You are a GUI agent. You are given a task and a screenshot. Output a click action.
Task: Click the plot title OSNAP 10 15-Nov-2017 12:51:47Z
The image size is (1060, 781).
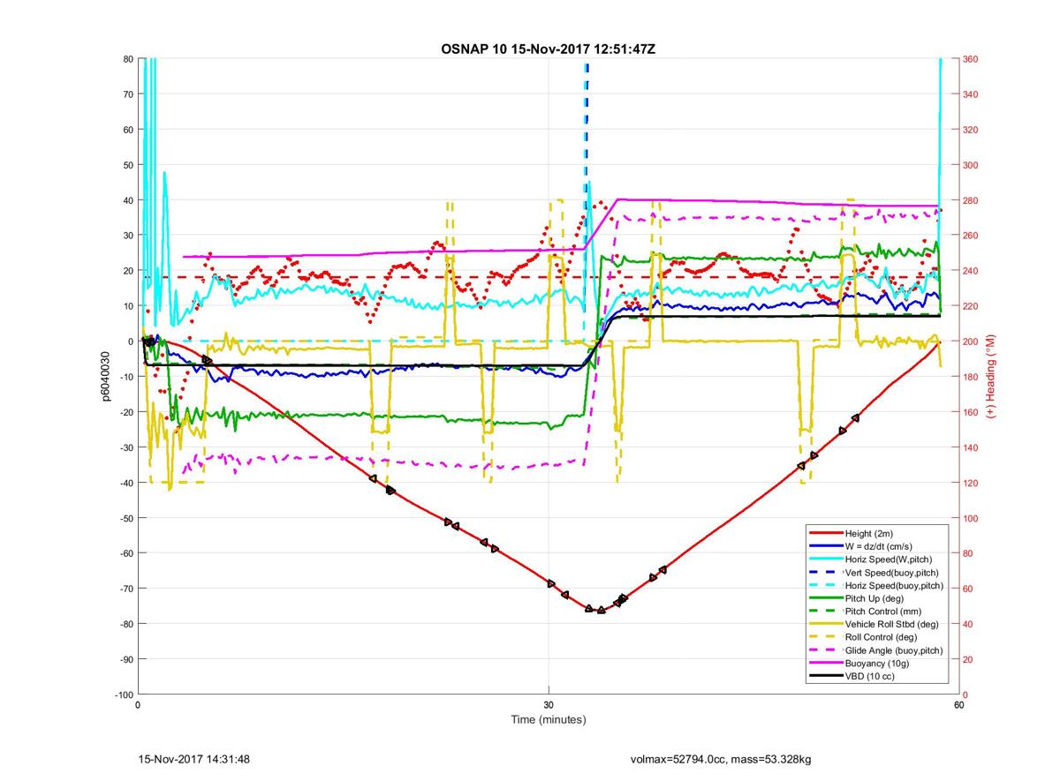coord(548,49)
